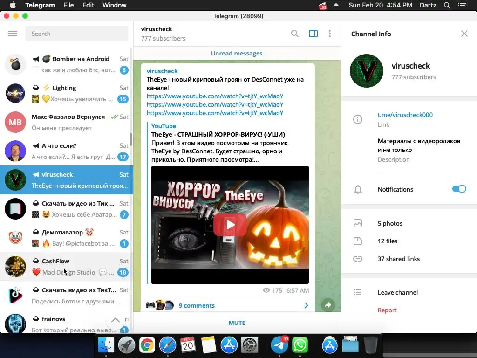Click the bell Notifications icon
This screenshot has width=477, height=358.
click(358, 189)
